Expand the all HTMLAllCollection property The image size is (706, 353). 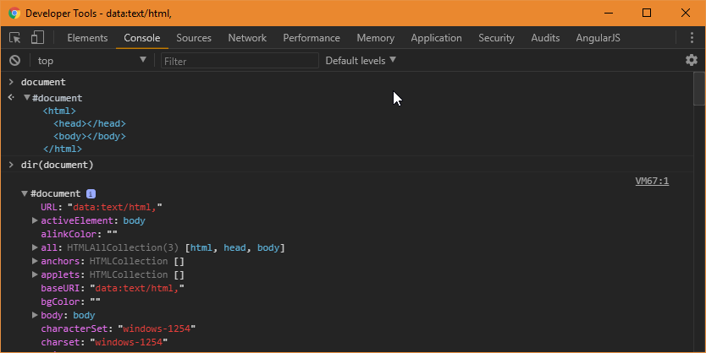coord(36,248)
